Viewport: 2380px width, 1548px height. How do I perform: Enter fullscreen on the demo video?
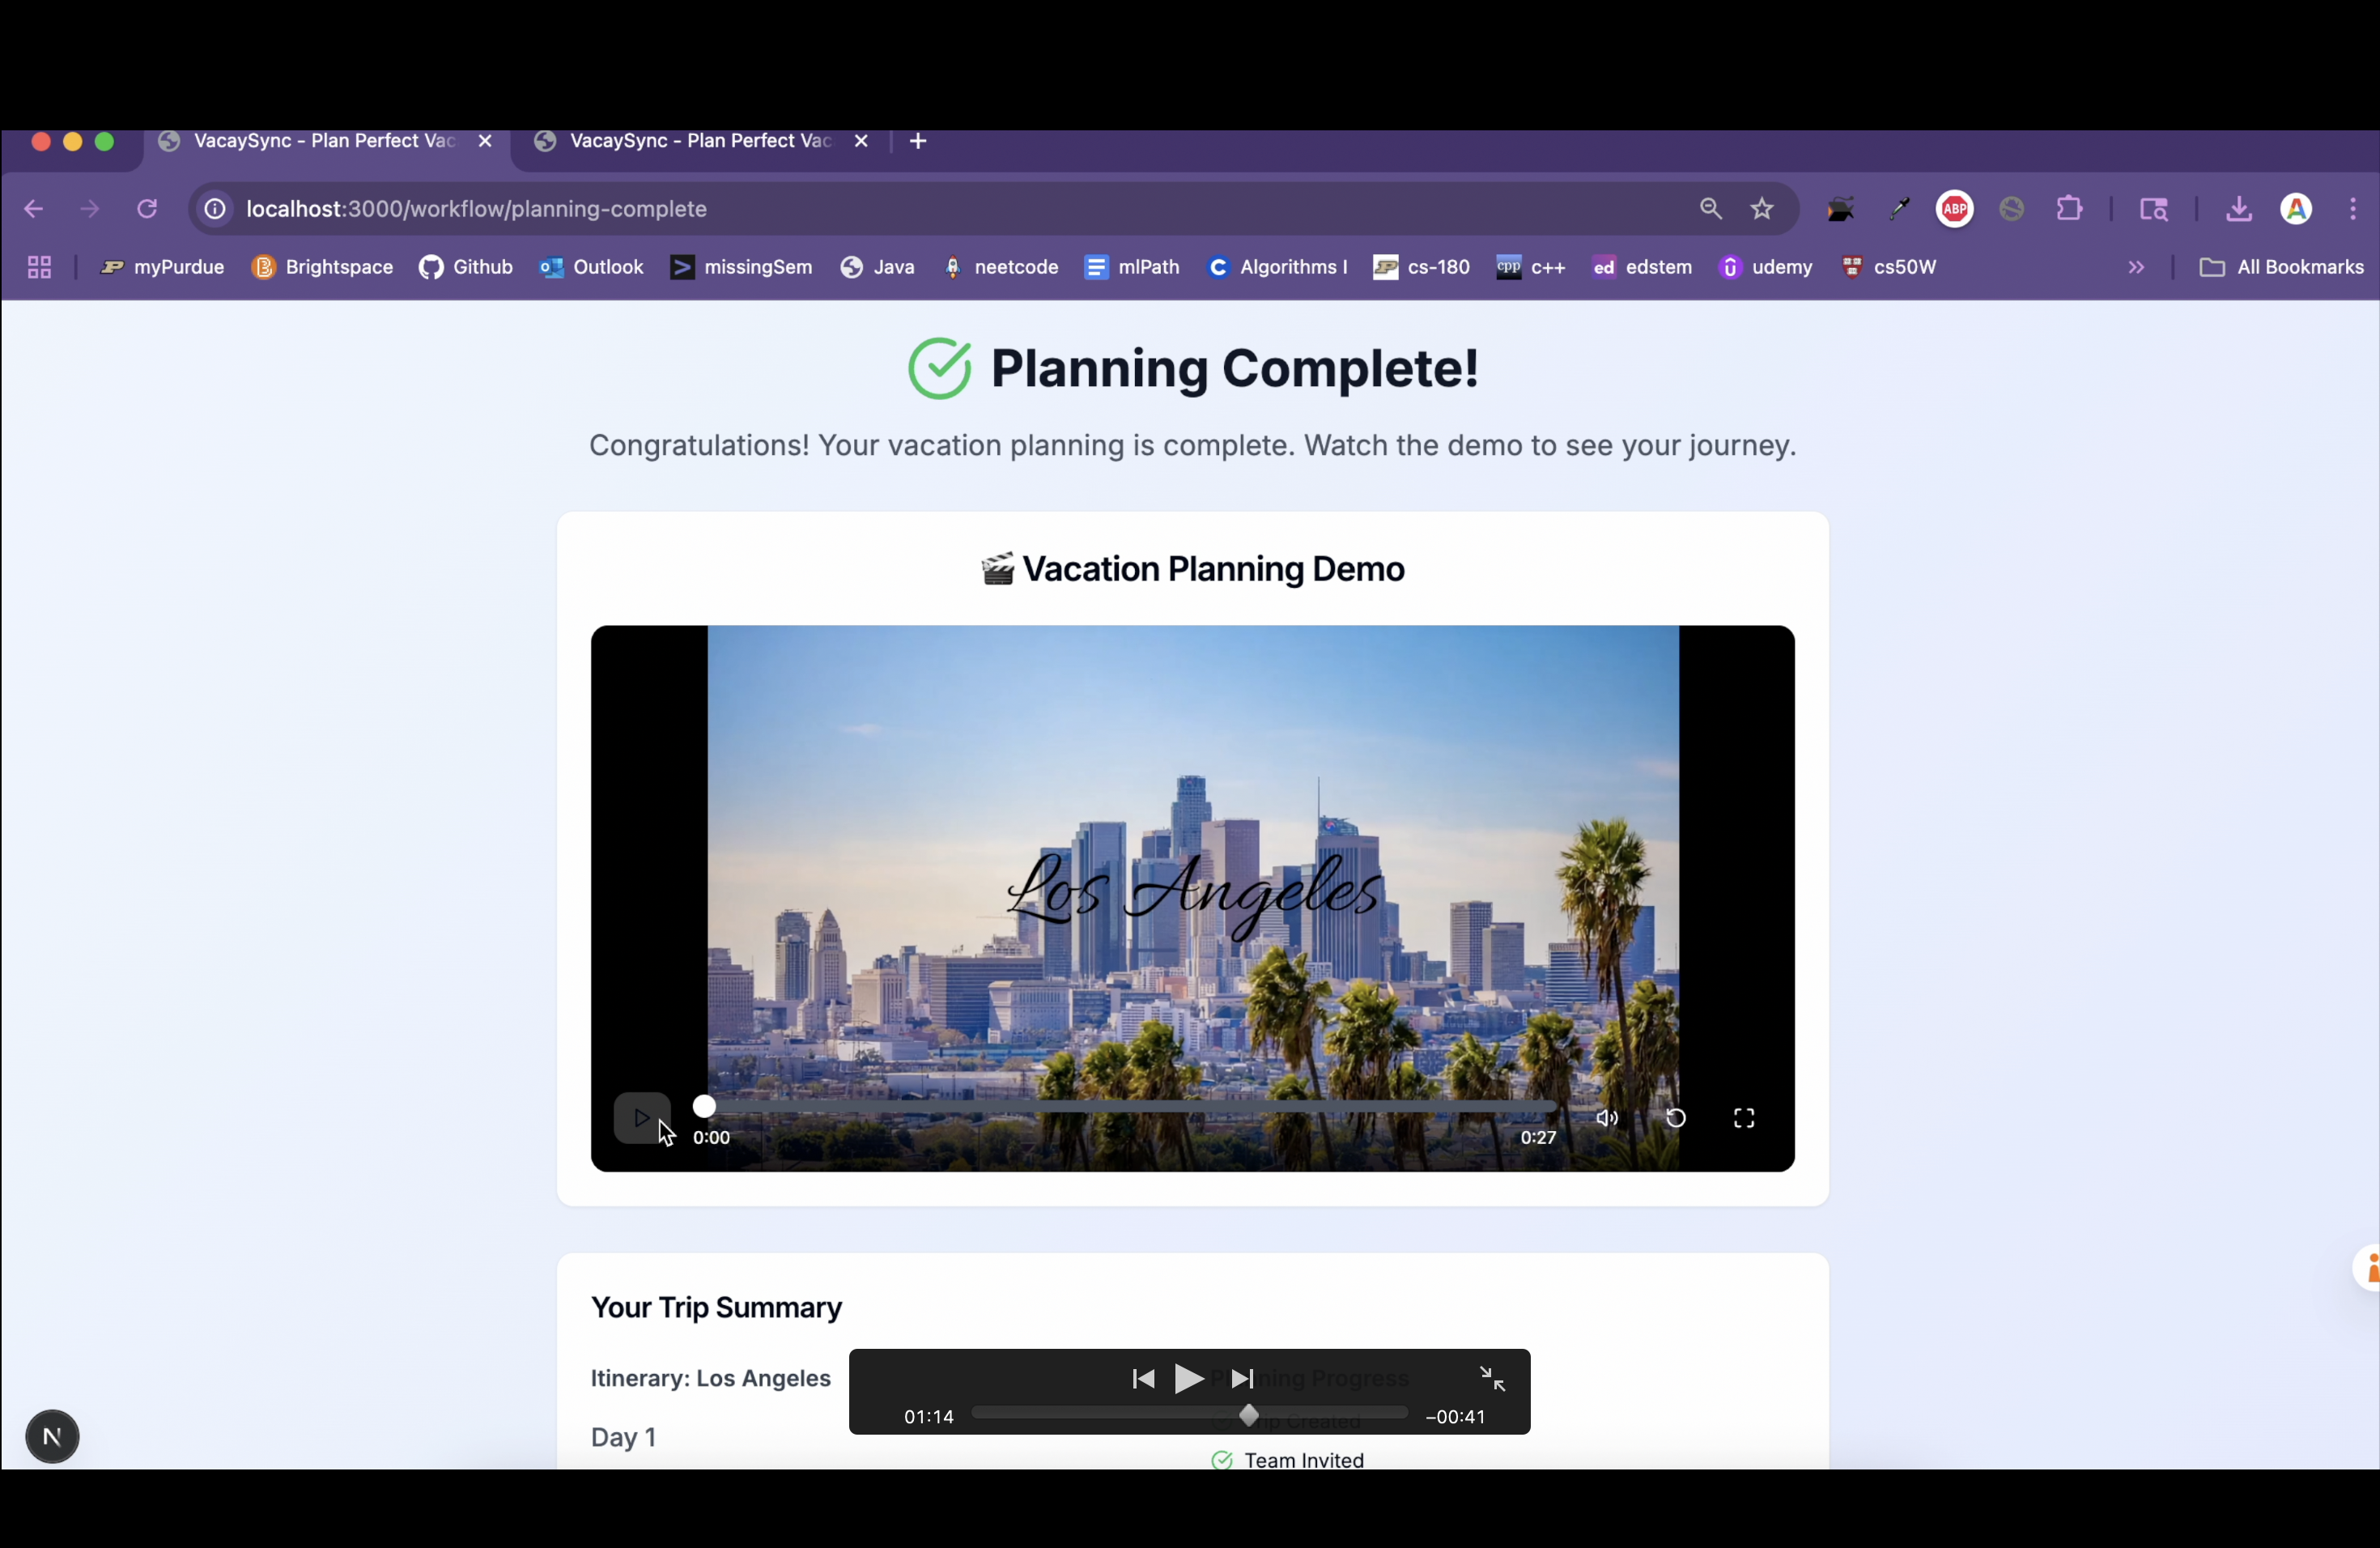coord(1744,1118)
